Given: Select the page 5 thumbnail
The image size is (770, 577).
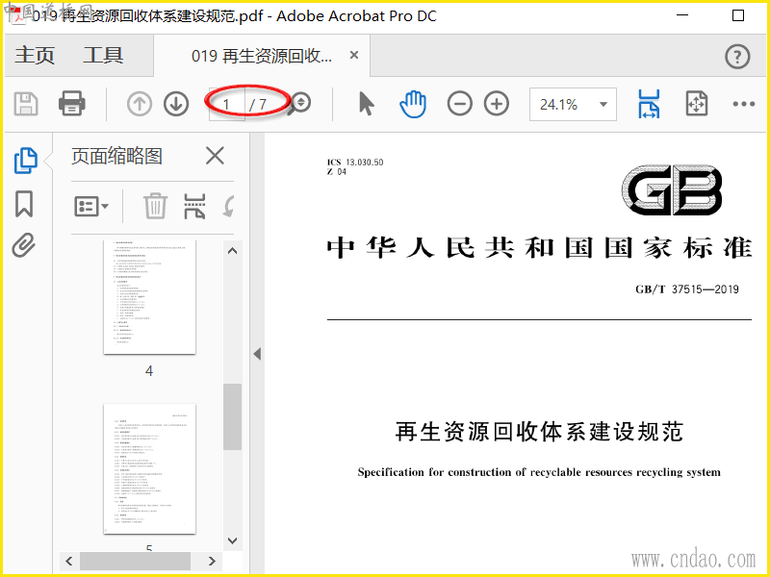Looking at the screenshot, I should (x=149, y=468).
